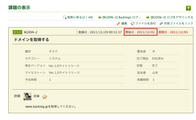196x120 pixels.
Task: Click the green タスク badge
Action: [x=17, y=32]
